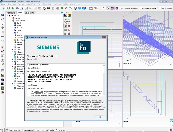Collapse the Root Assembly node
The image size is (173, 132).
(x=10, y=20)
